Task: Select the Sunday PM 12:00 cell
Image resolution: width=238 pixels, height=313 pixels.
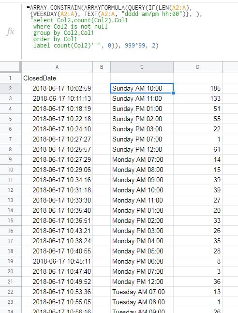Action: pos(142,149)
